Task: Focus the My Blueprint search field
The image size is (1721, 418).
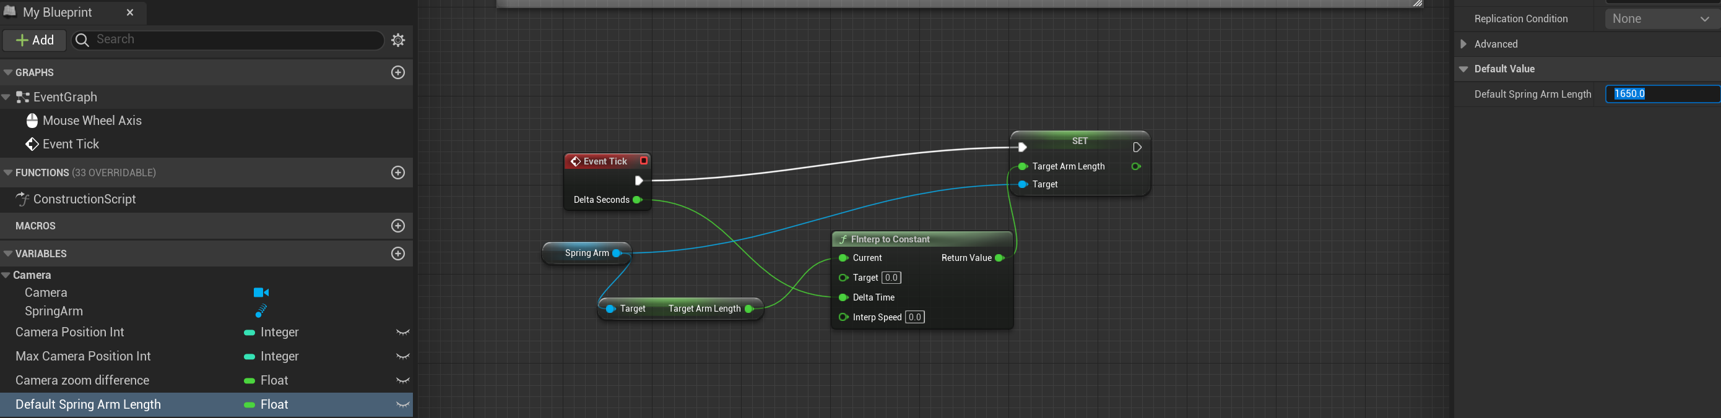Action: [228, 40]
